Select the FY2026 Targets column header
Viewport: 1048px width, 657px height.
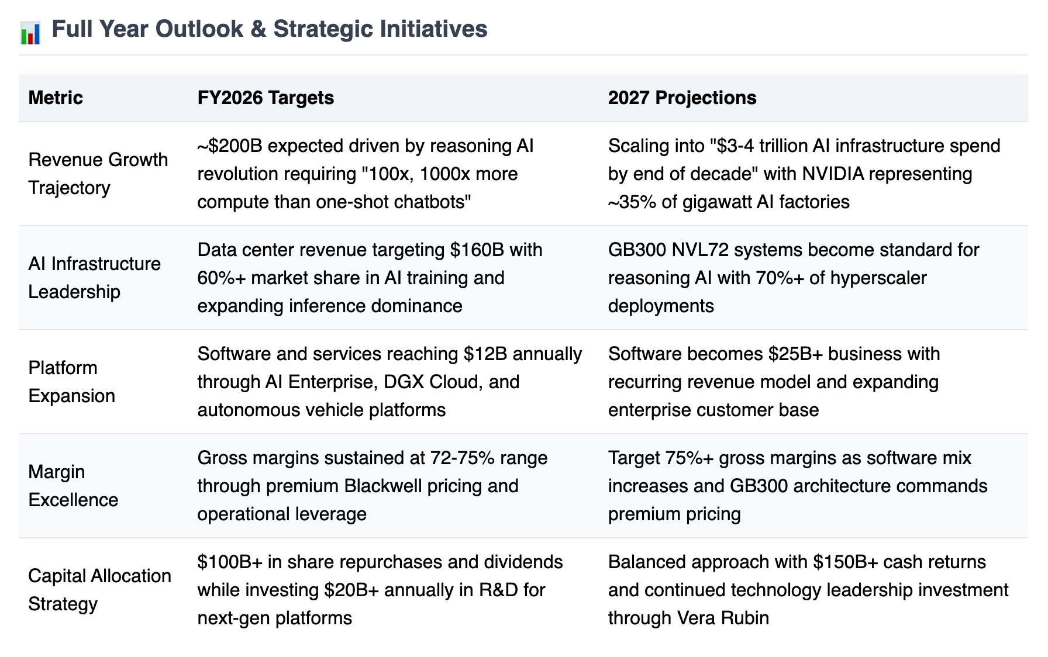click(x=266, y=98)
